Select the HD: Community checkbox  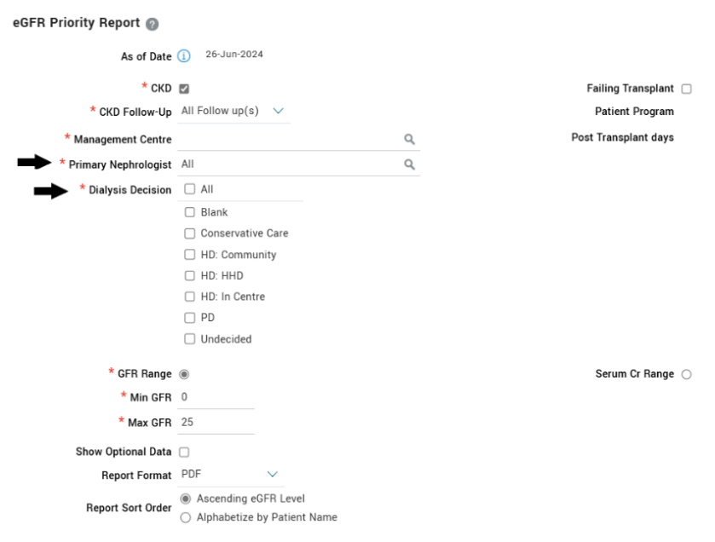(189, 255)
